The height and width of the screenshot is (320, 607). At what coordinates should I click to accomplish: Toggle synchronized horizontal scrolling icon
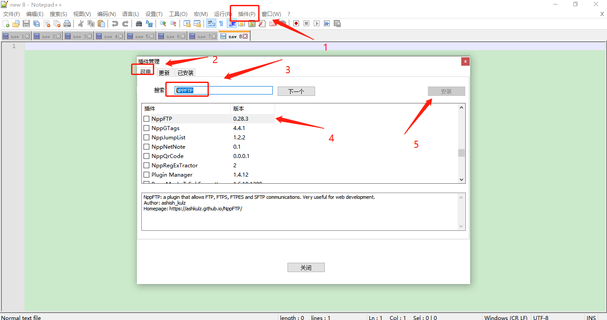click(197, 24)
